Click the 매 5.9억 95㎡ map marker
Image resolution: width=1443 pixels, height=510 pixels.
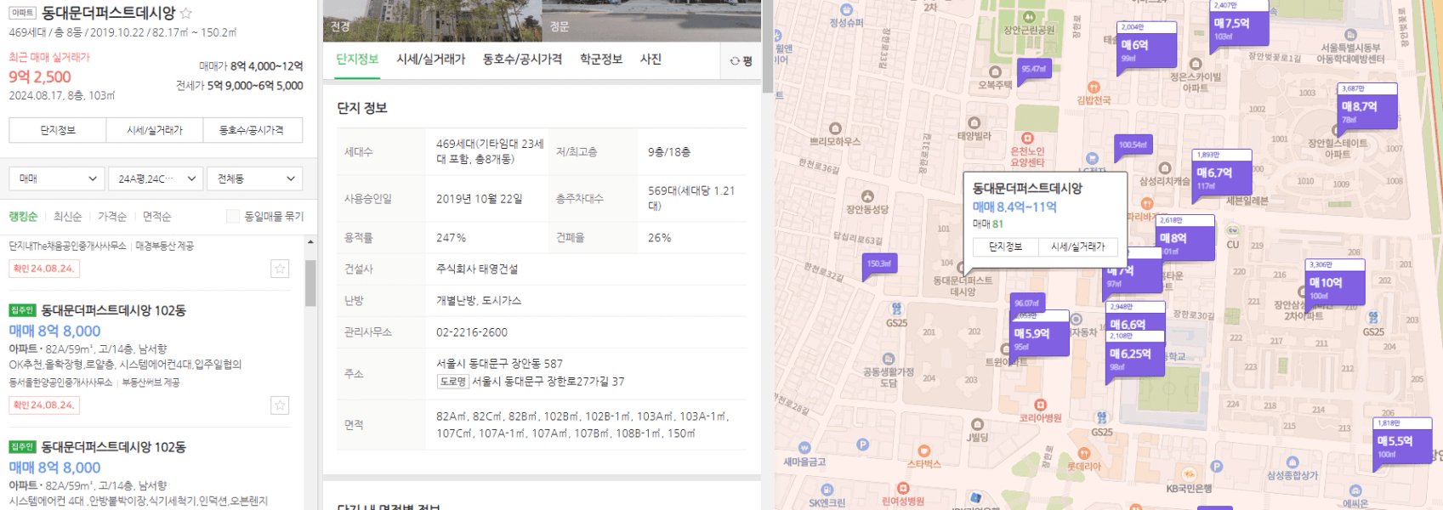[x=1041, y=337]
